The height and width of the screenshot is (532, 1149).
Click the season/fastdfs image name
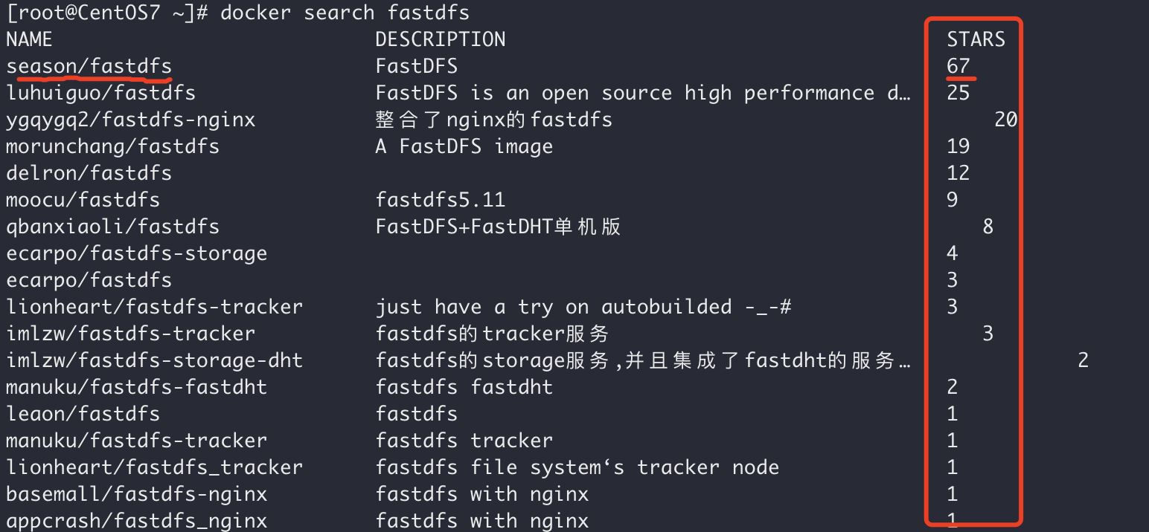89,66
